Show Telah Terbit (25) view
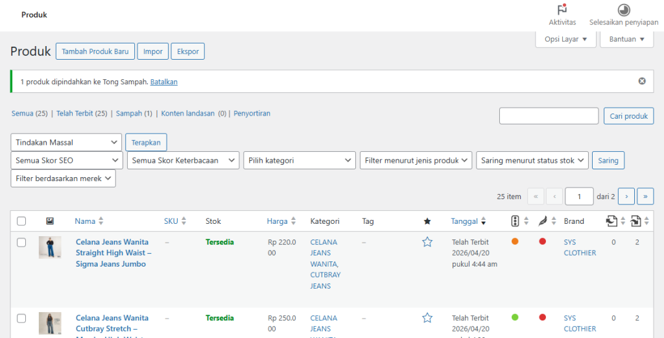The image size is (664, 338). 82,114
